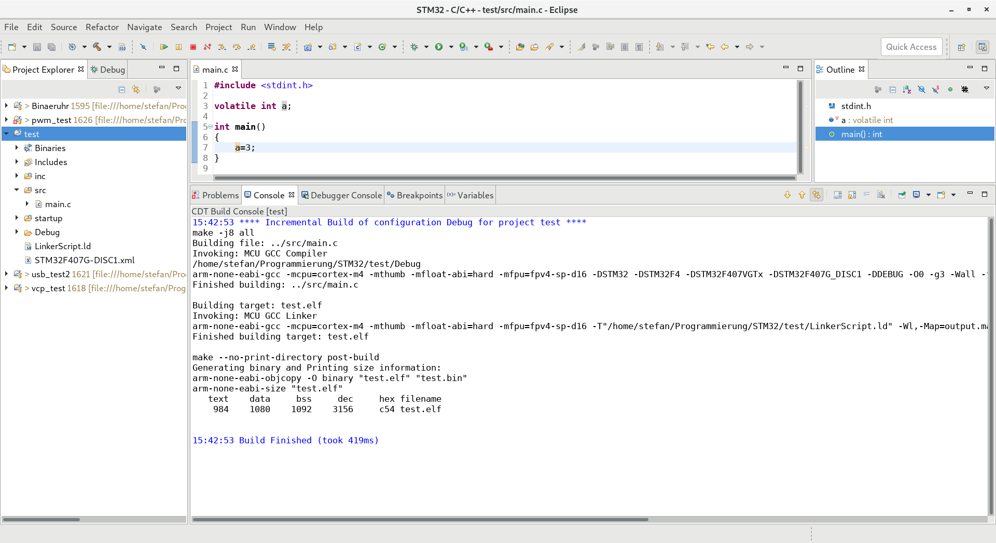Image resolution: width=996 pixels, height=543 pixels.
Task: Click the Build hammer icon
Action: (97, 47)
